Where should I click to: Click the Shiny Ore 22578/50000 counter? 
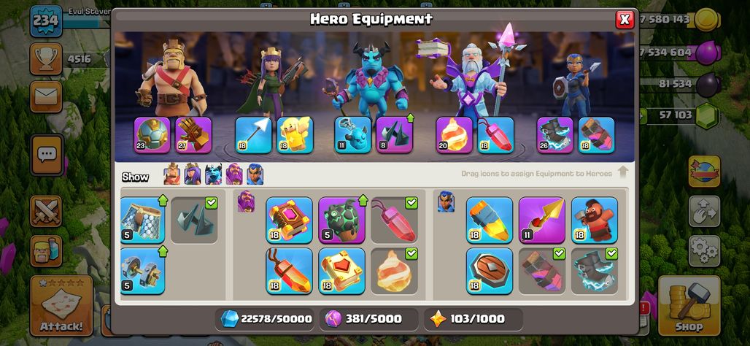point(265,319)
